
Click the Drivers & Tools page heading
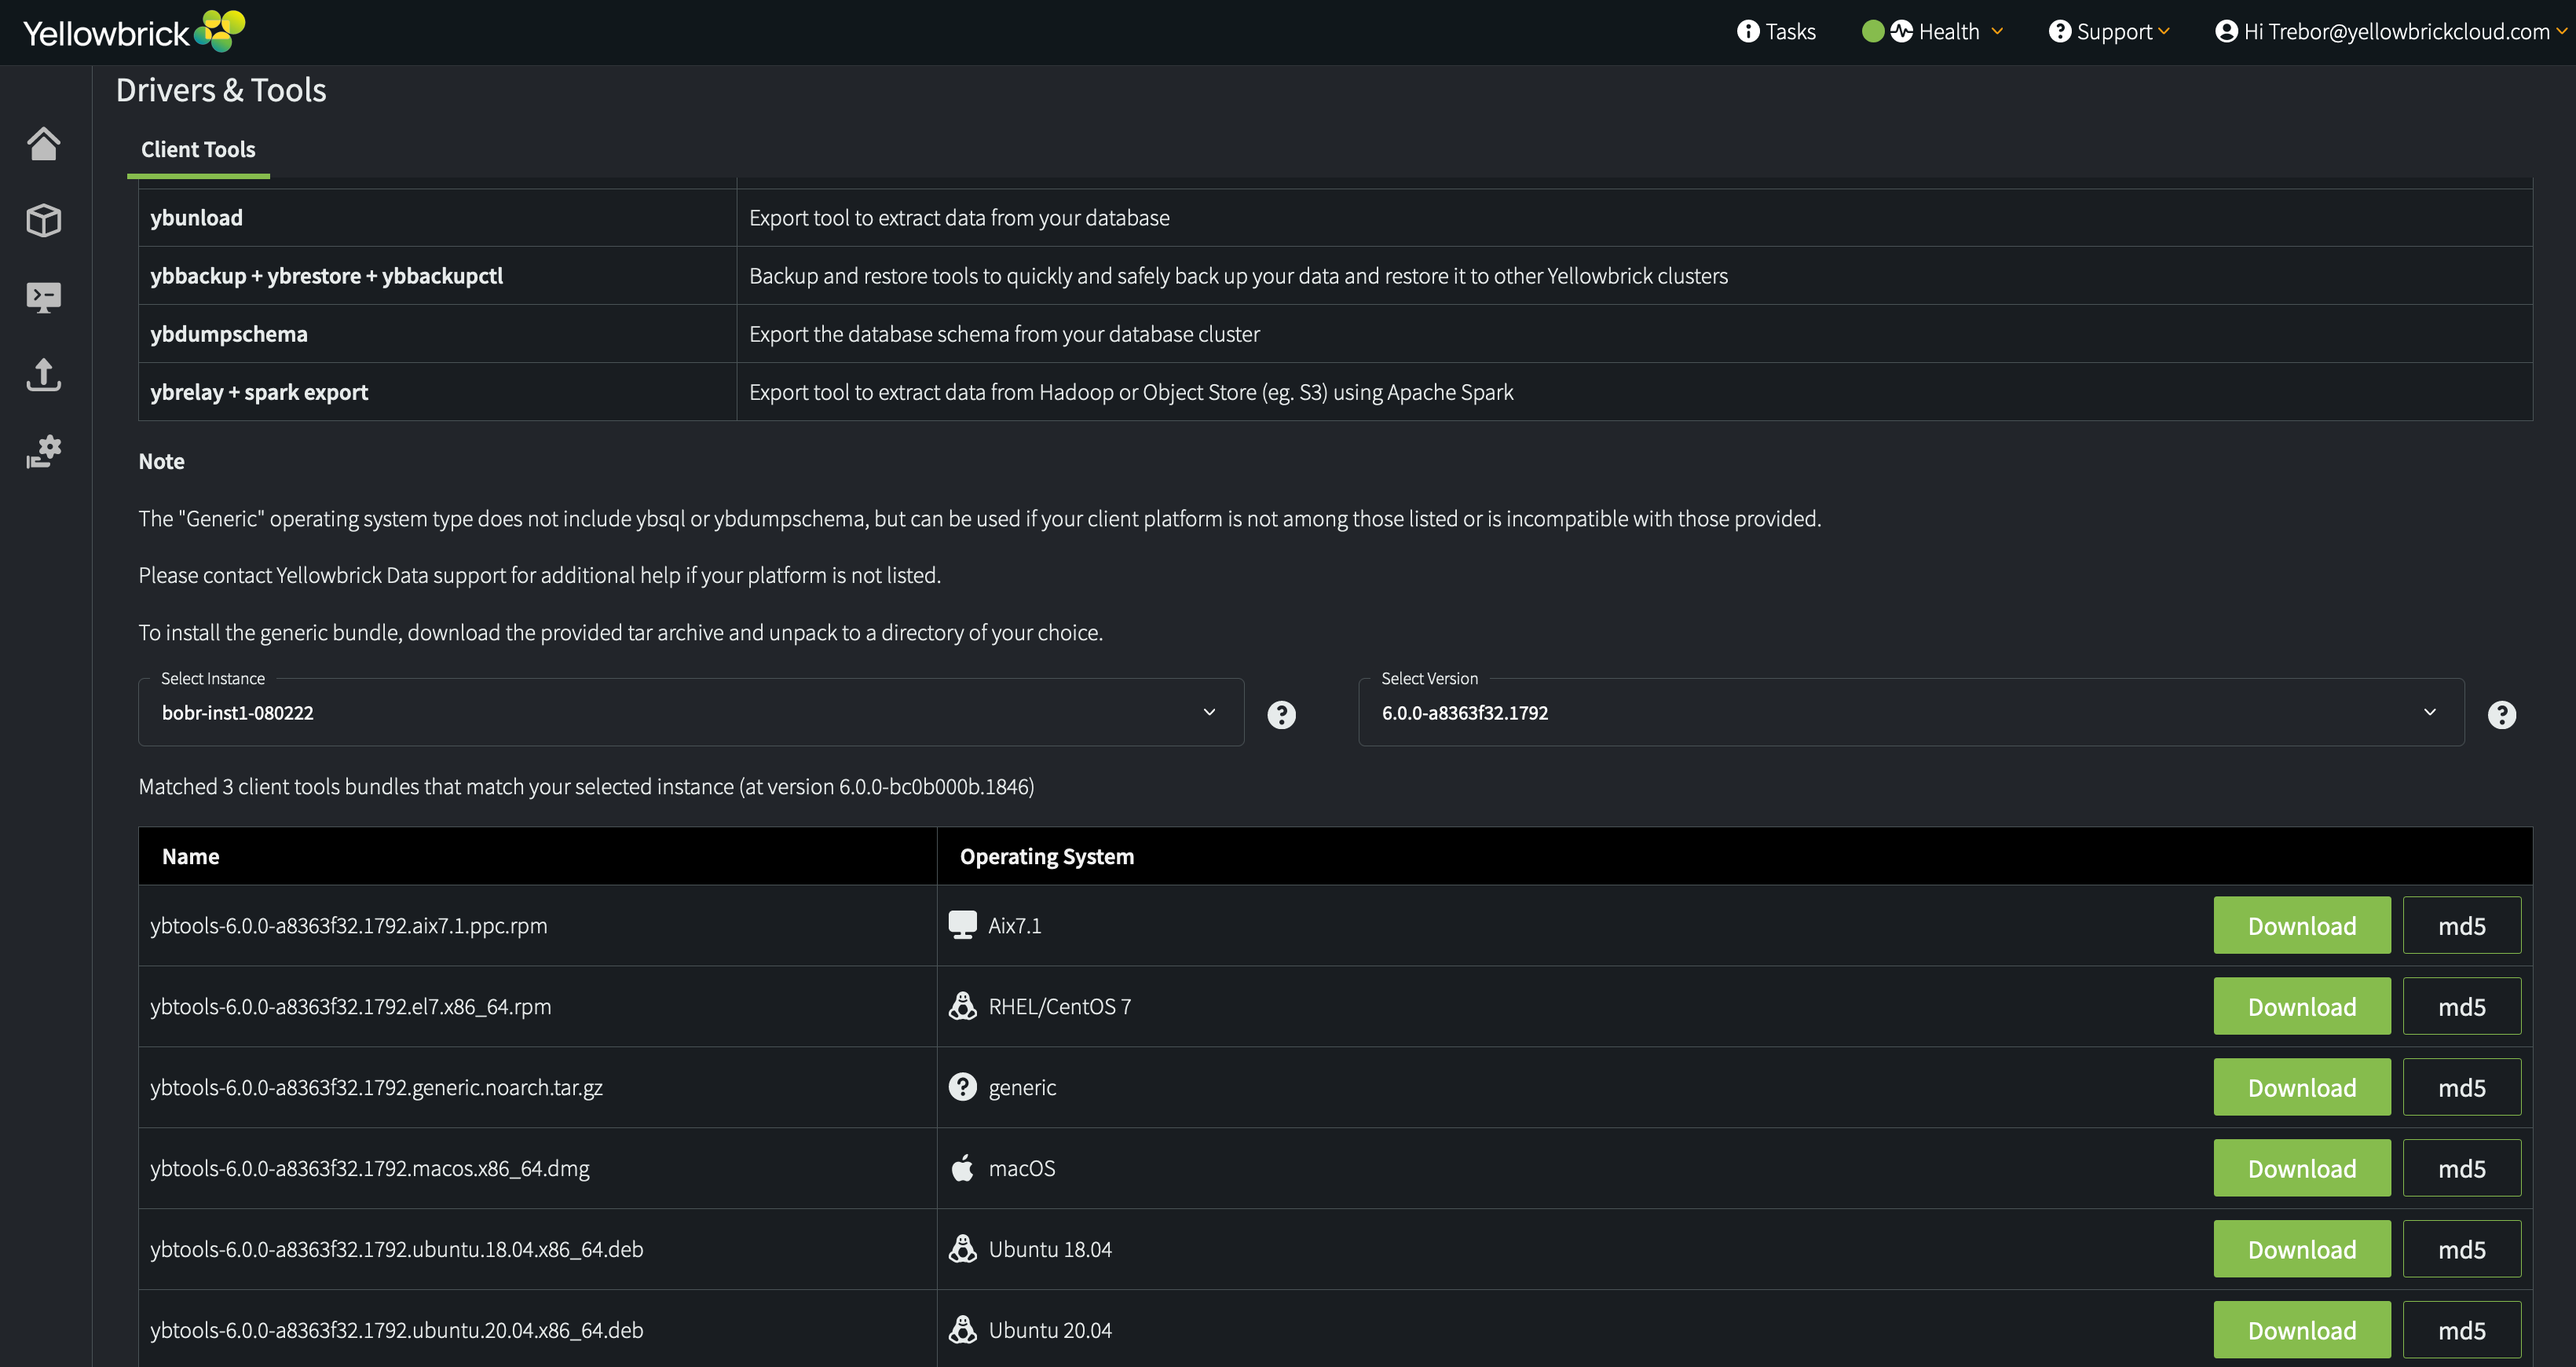(221, 90)
